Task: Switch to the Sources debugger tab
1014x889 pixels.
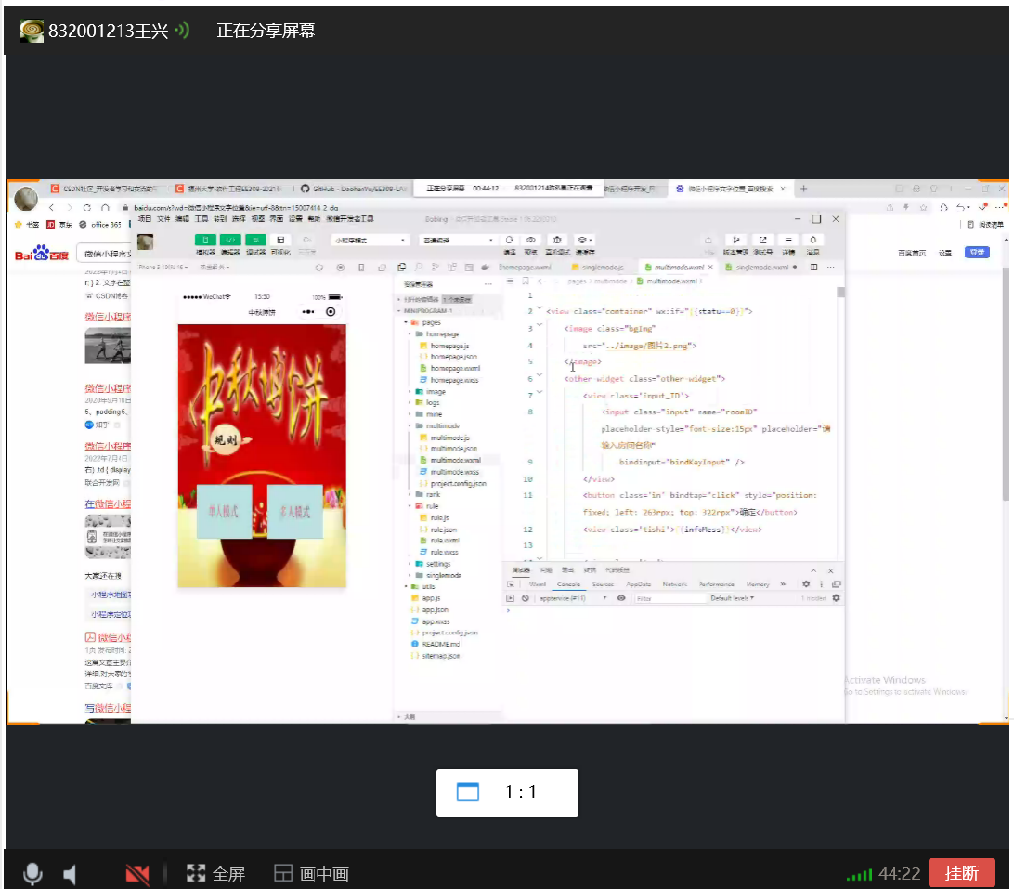Action: pos(603,585)
